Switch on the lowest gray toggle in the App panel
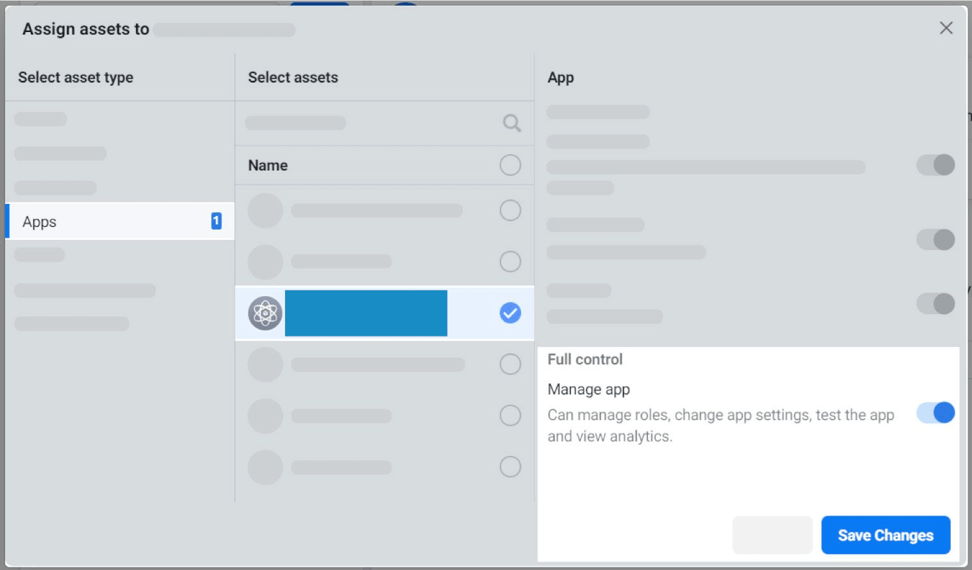The width and height of the screenshot is (972, 570). (x=935, y=303)
